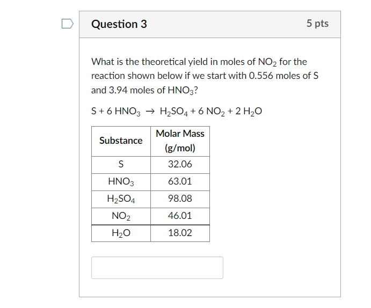Click the H2SO4 table cell

121,199
